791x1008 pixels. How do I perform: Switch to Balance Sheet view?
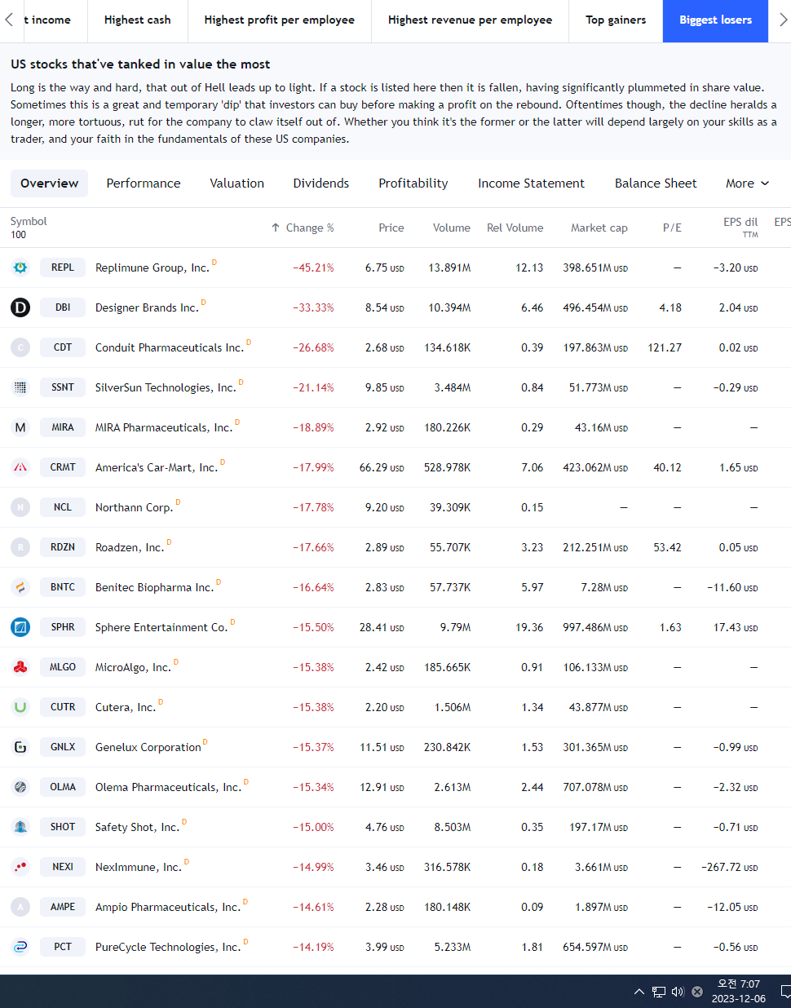656,183
